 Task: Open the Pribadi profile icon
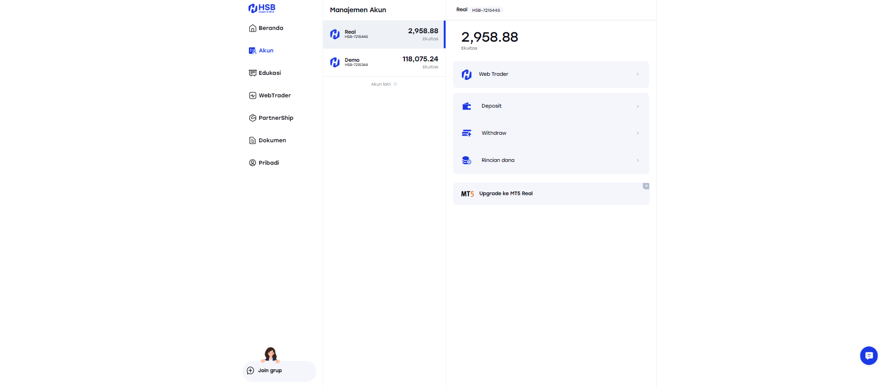tap(253, 163)
